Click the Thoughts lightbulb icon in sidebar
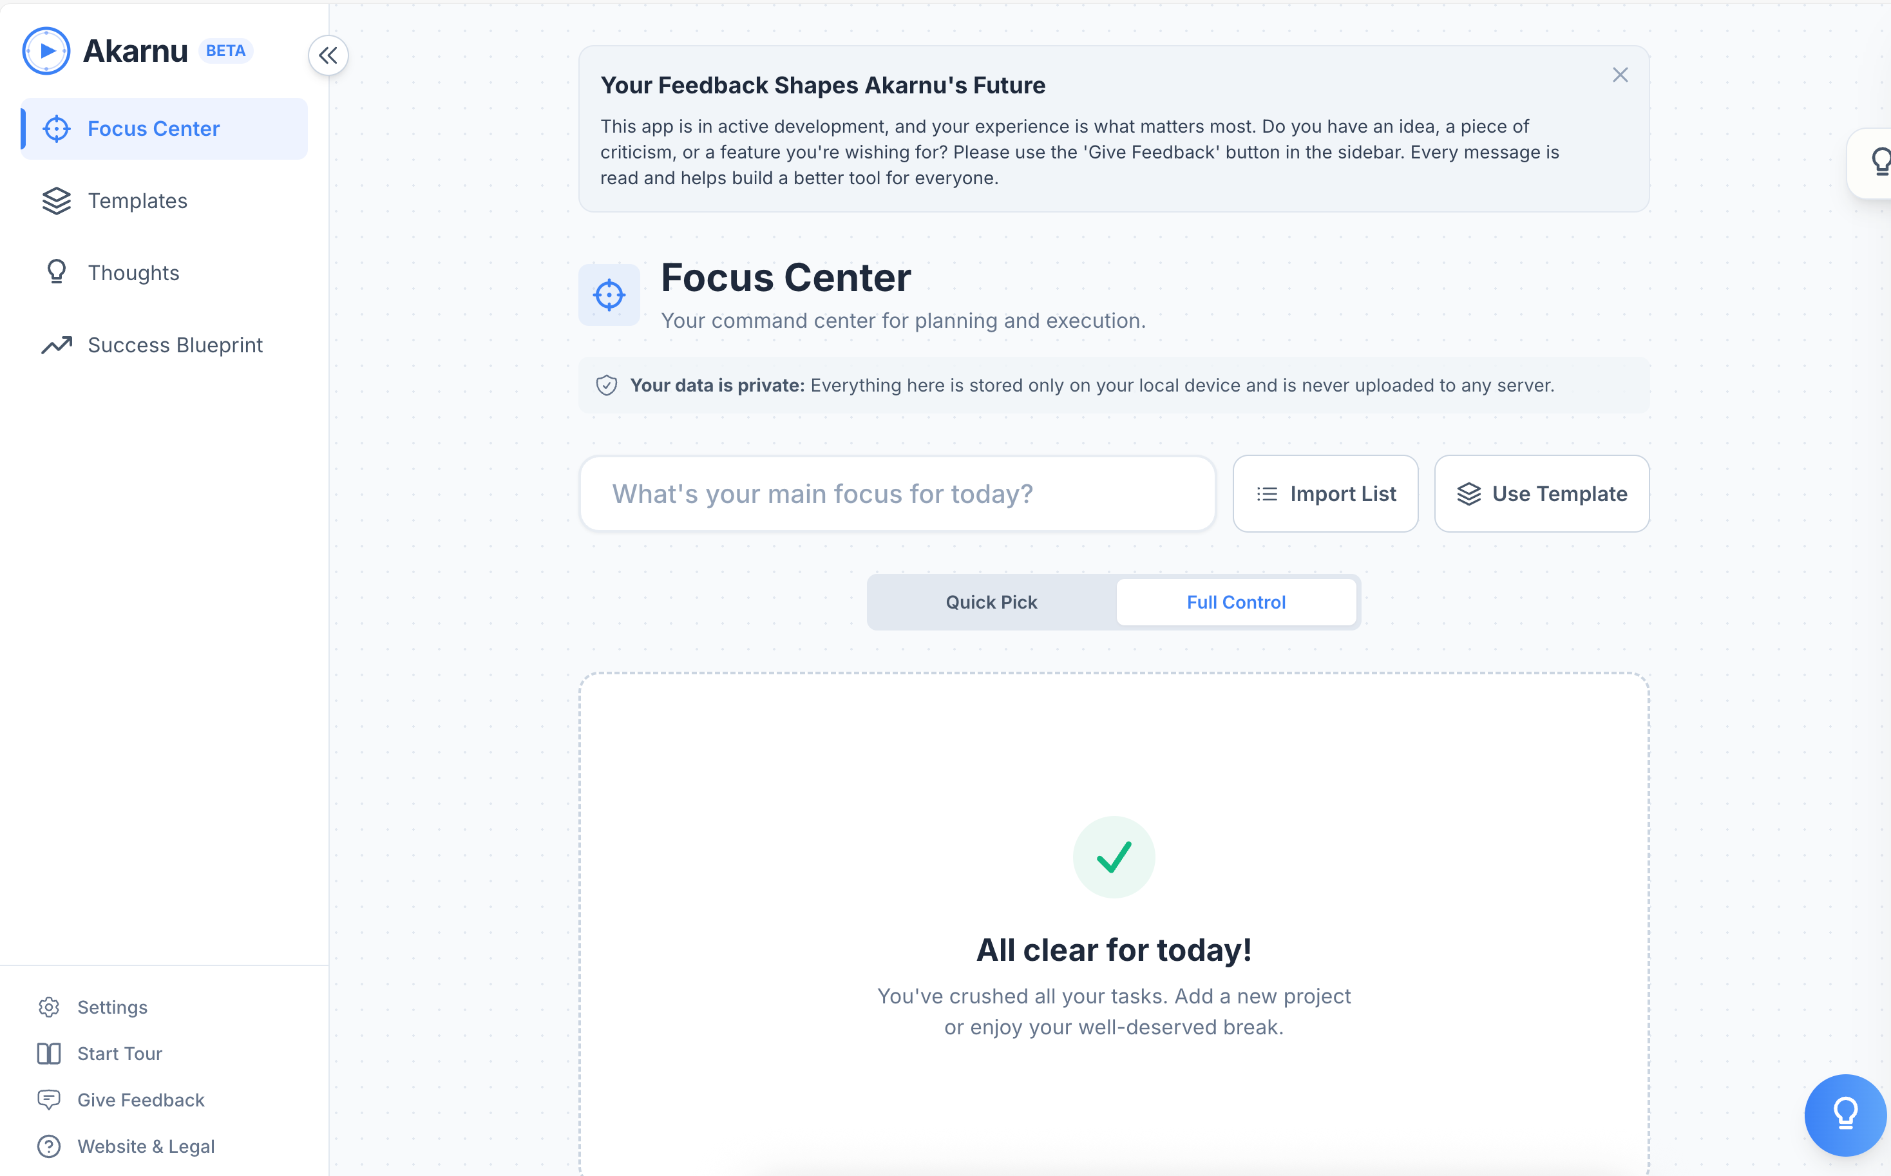1891x1176 pixels. pos(56,272)
